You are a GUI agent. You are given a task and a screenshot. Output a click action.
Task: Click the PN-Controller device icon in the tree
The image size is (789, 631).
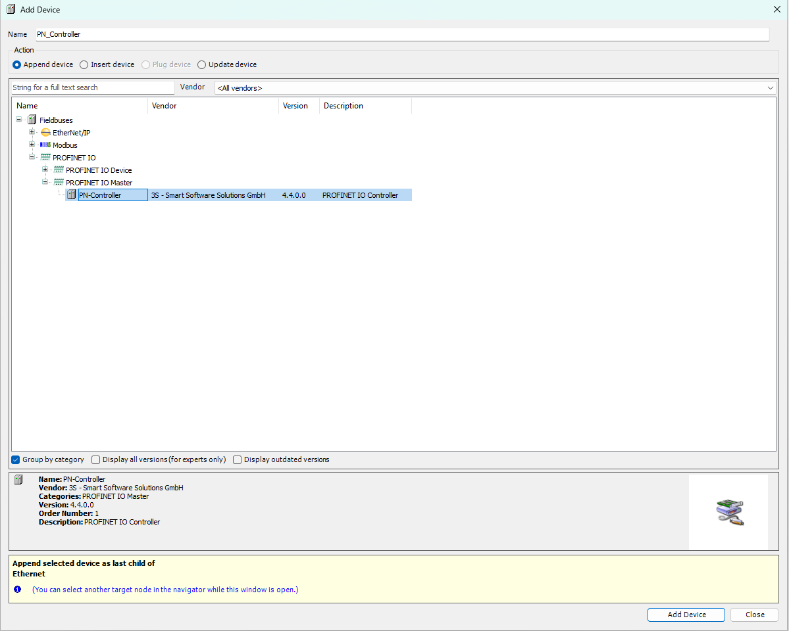[71, 195]
